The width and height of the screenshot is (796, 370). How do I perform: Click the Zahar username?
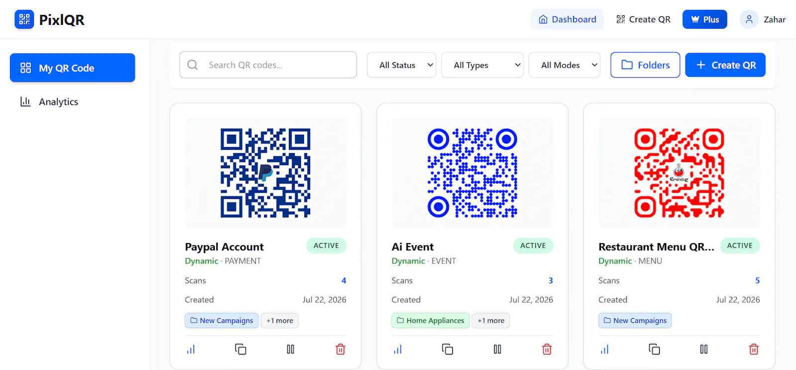(775, 19)
